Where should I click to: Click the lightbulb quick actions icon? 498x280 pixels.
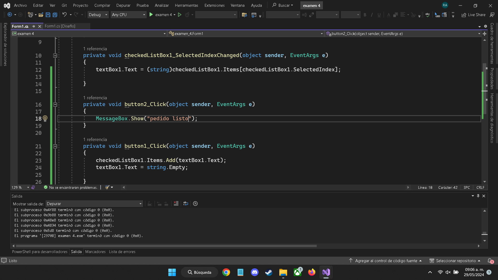point(45,118)
